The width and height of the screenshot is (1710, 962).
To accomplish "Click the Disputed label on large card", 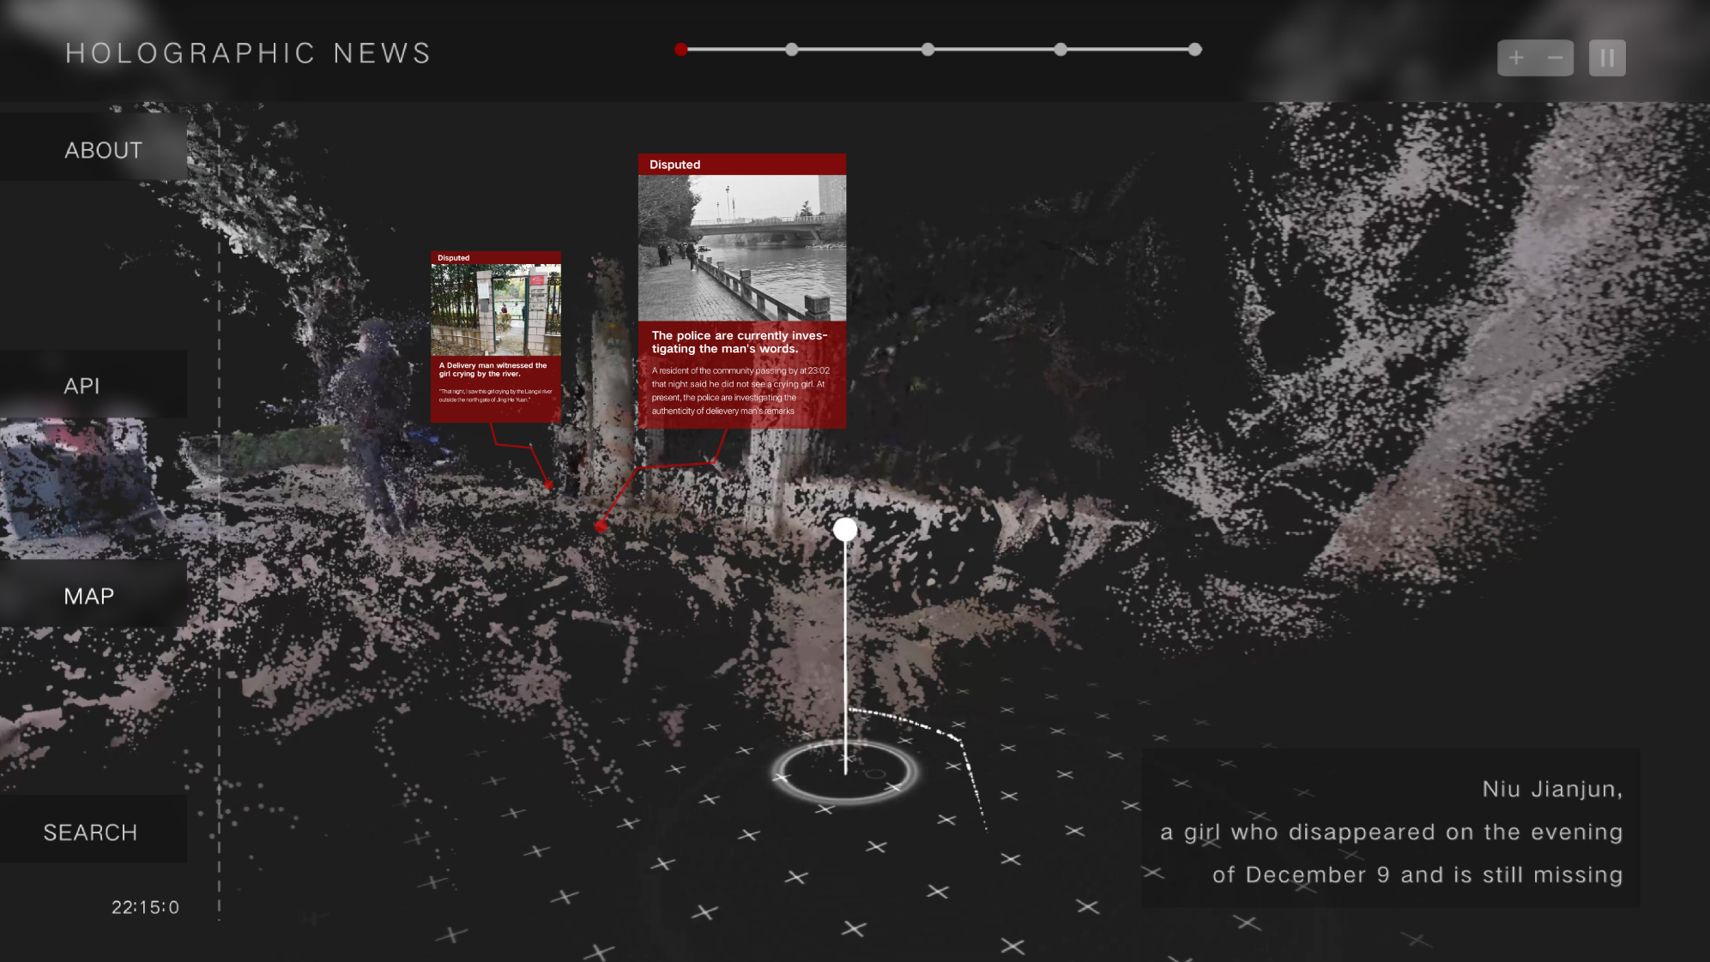I will point(674,165).
